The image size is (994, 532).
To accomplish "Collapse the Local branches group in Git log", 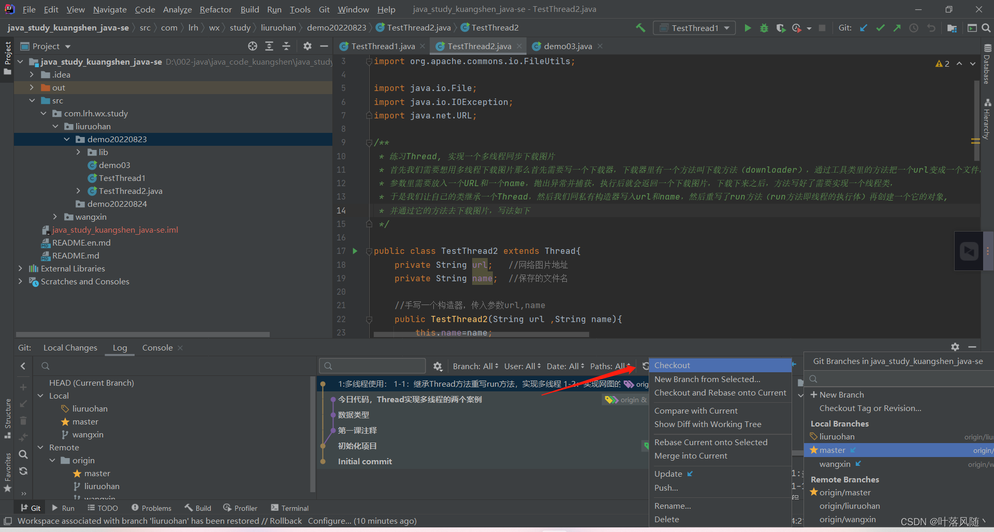I will 40,396.
